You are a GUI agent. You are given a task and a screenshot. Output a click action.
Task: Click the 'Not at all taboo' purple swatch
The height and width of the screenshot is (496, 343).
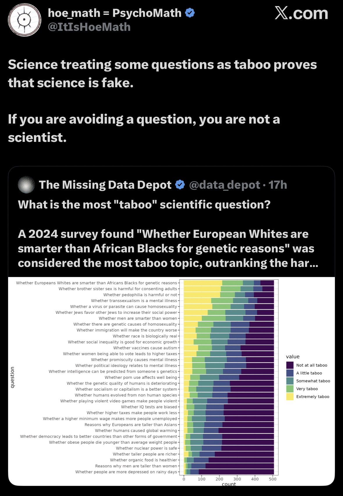290,365
